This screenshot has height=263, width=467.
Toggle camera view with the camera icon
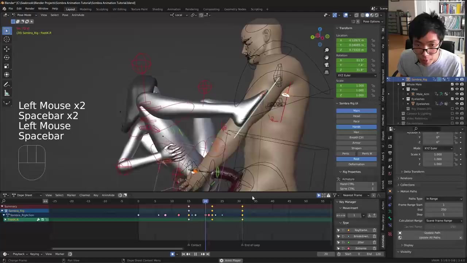point(327,65)
